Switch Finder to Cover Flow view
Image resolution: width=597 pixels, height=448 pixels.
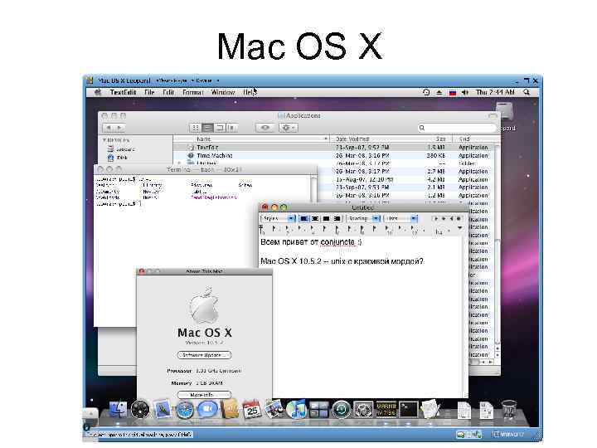[x=231, y=128]
